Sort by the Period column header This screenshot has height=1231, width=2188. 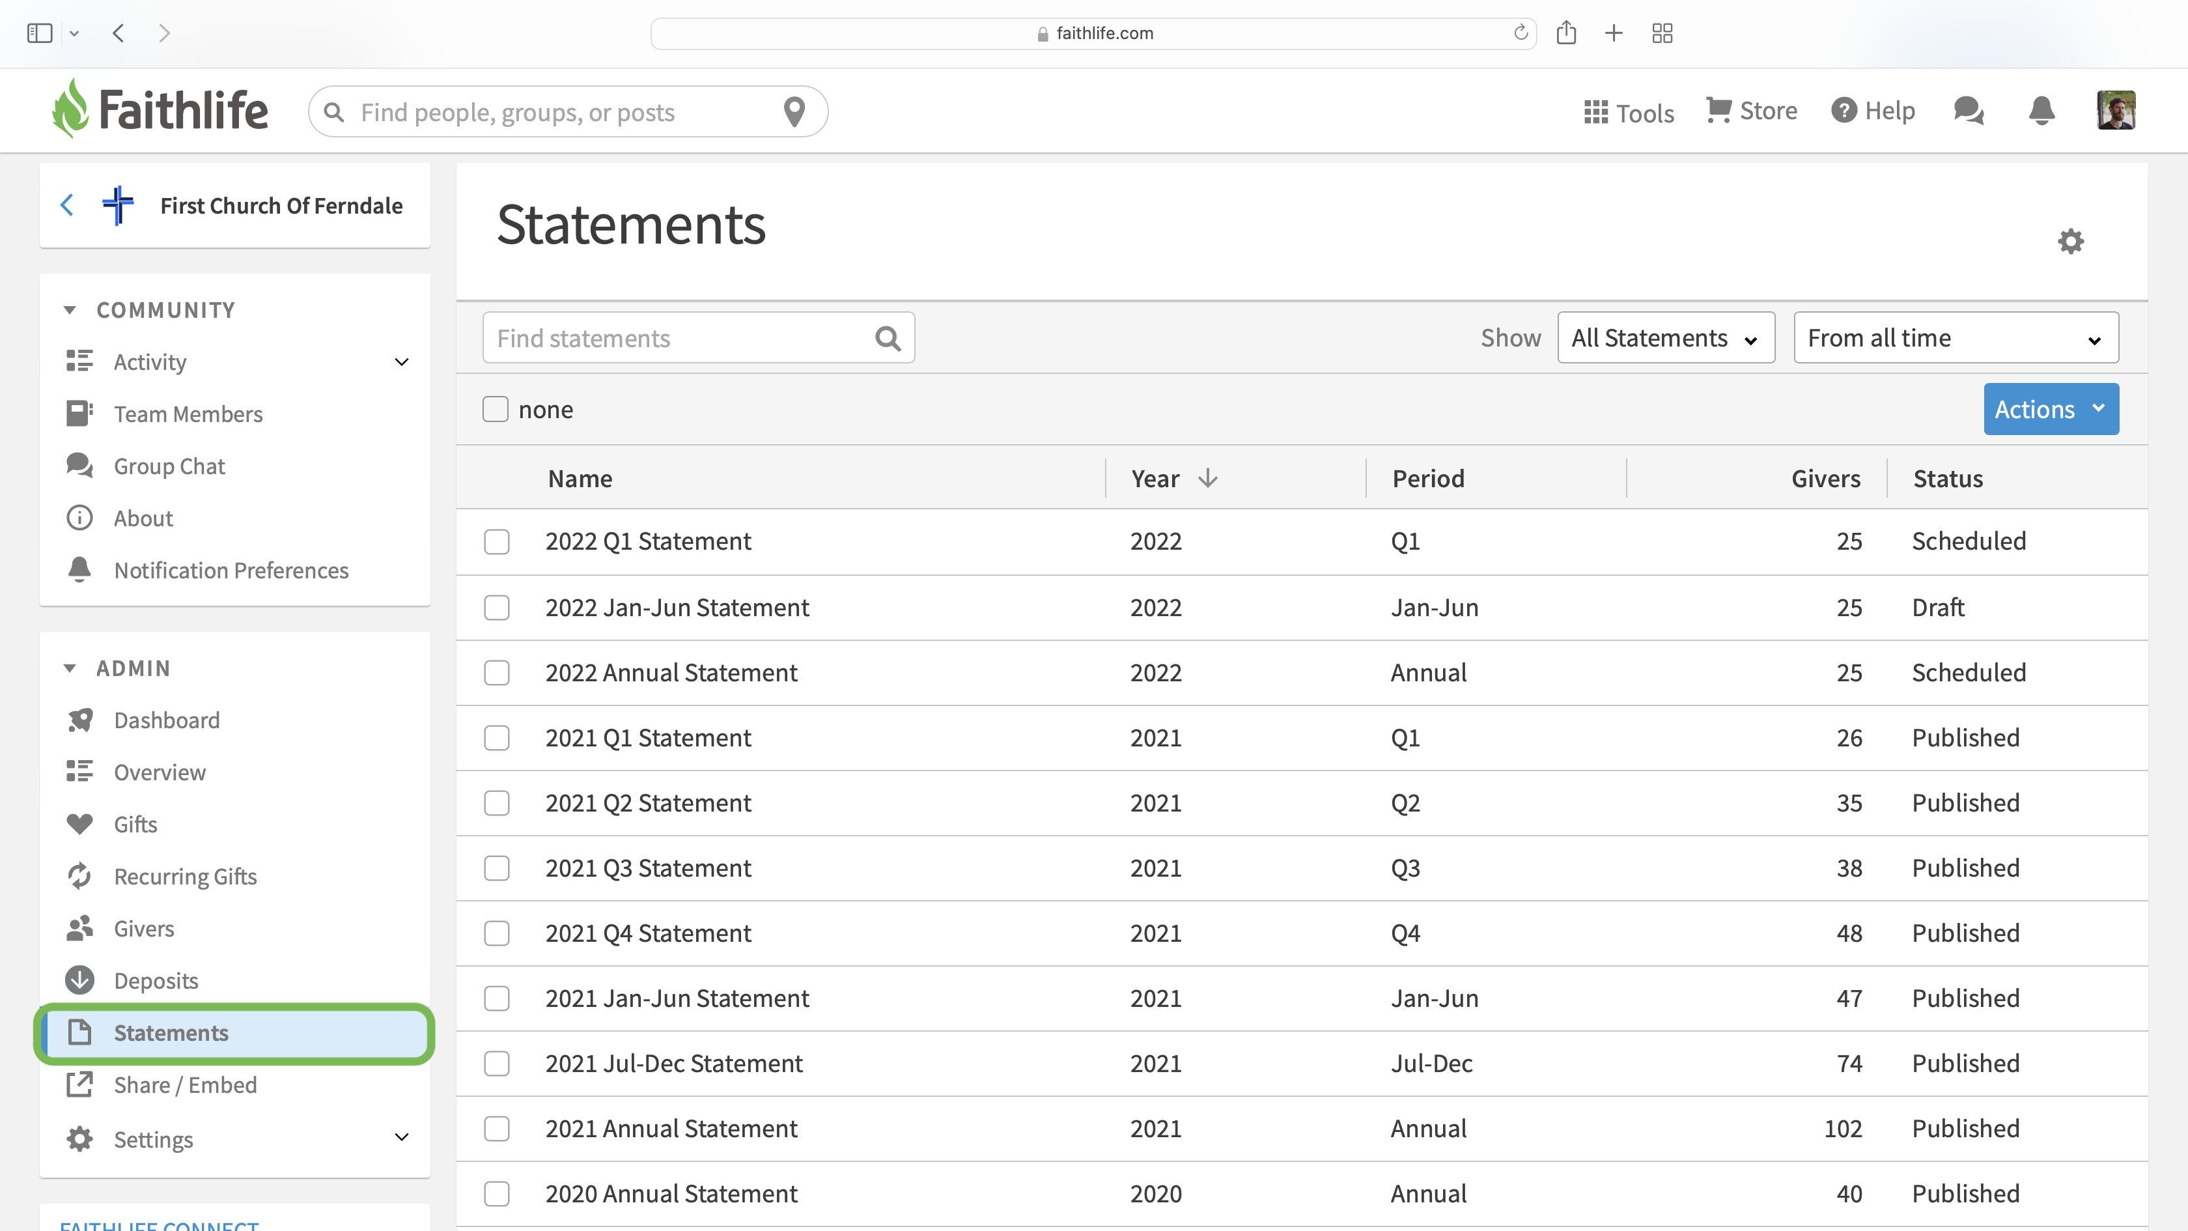(1428, 478)
